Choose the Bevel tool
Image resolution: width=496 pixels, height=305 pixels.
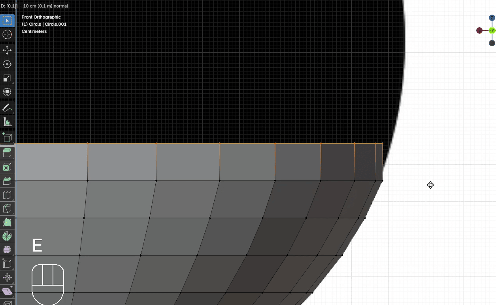[7, 181]
